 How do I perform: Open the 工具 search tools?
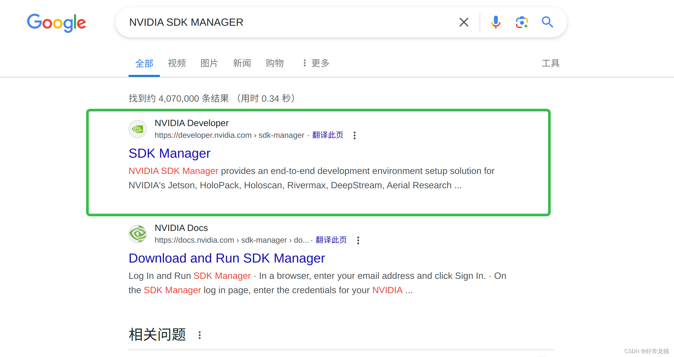(x=551, y=63)
